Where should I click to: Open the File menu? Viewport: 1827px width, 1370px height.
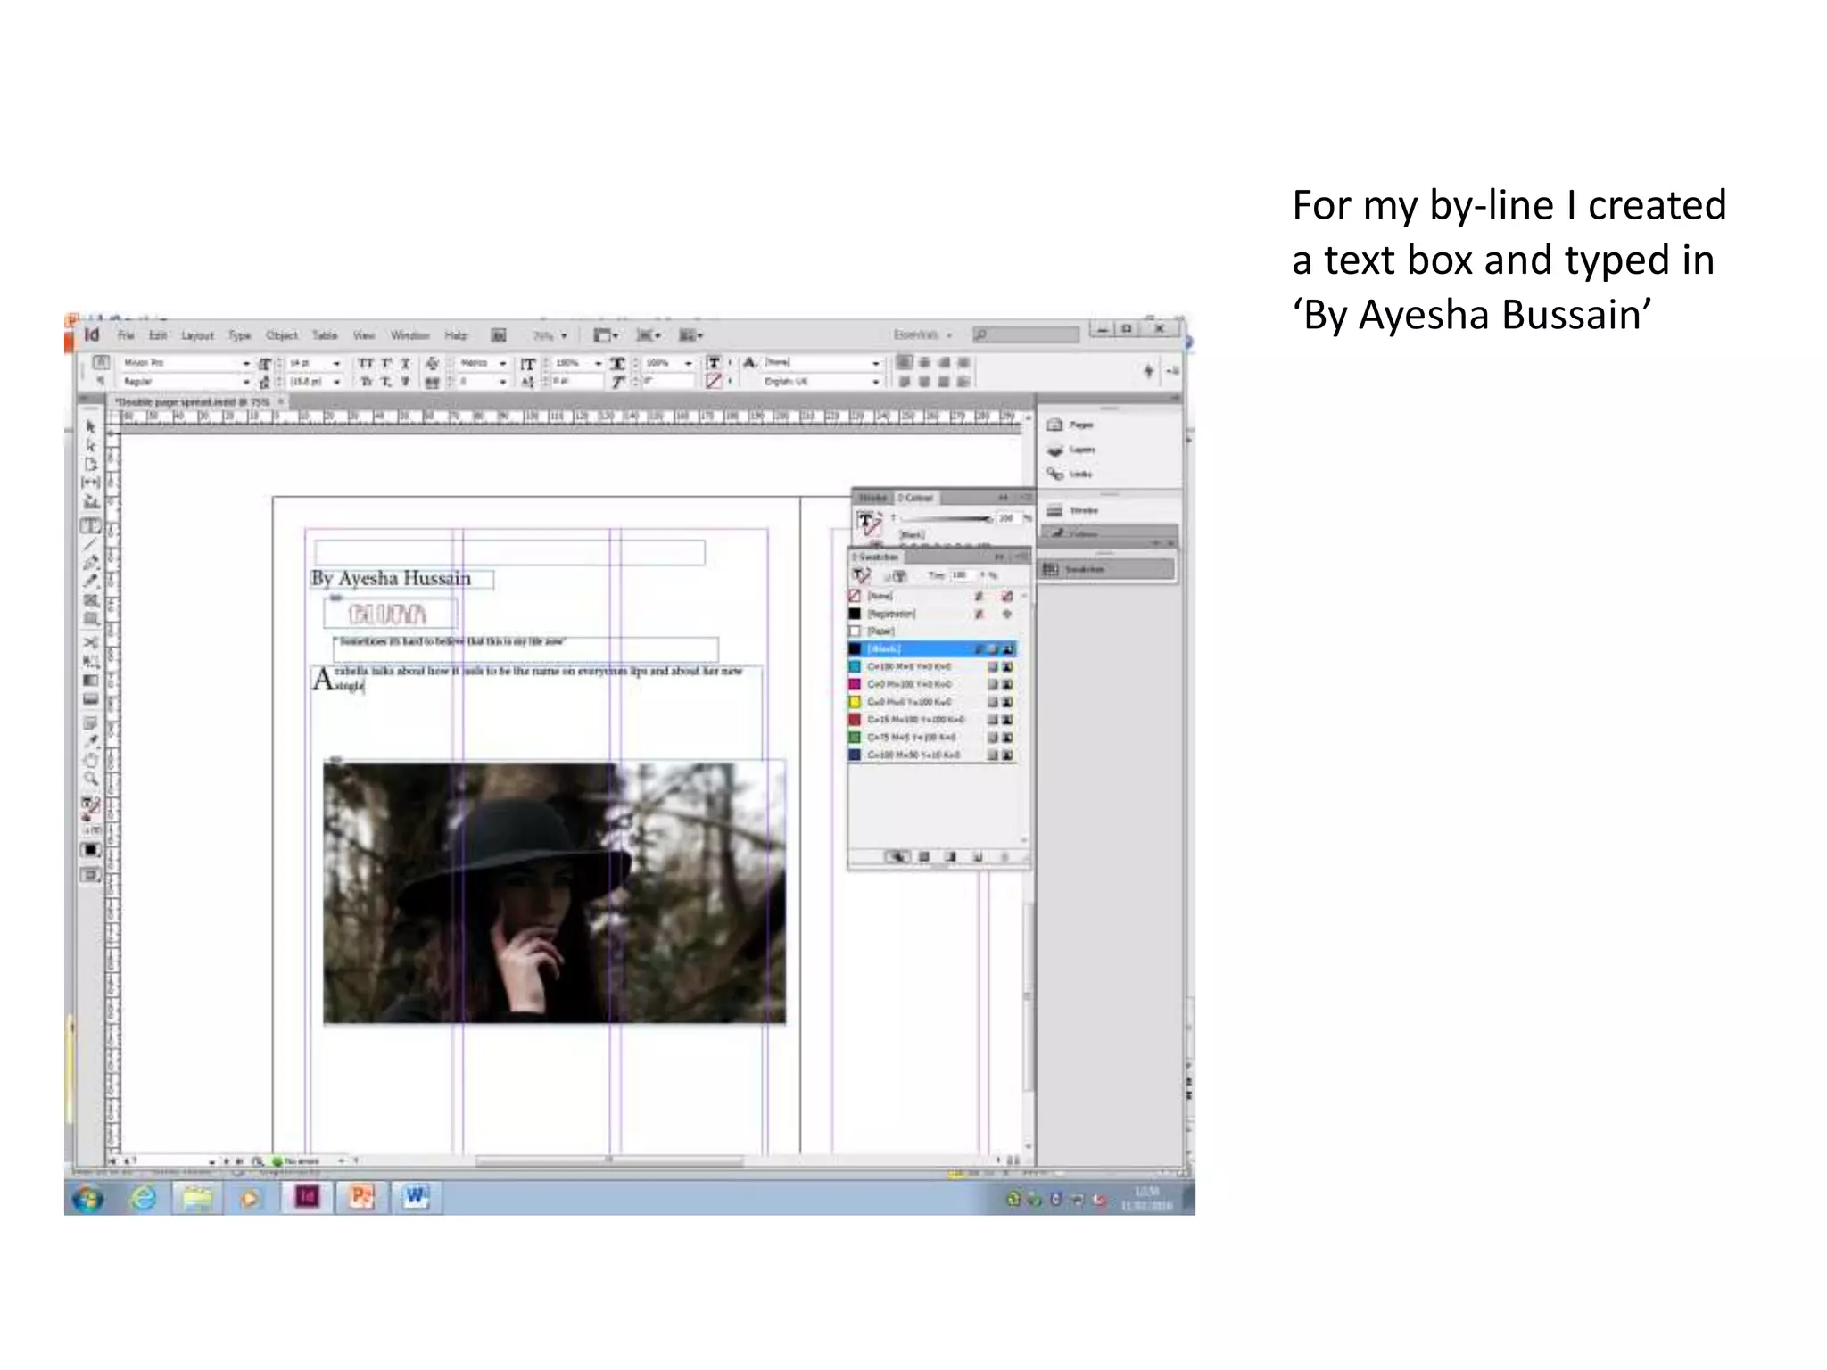pos(126,335)
